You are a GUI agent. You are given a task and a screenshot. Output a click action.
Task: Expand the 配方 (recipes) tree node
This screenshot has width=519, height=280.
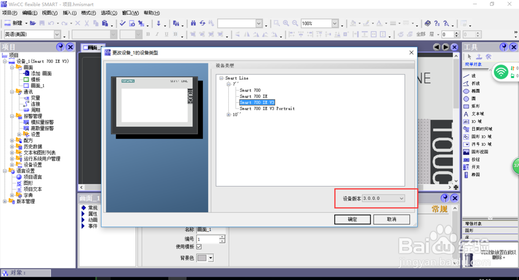pos(12,140)
